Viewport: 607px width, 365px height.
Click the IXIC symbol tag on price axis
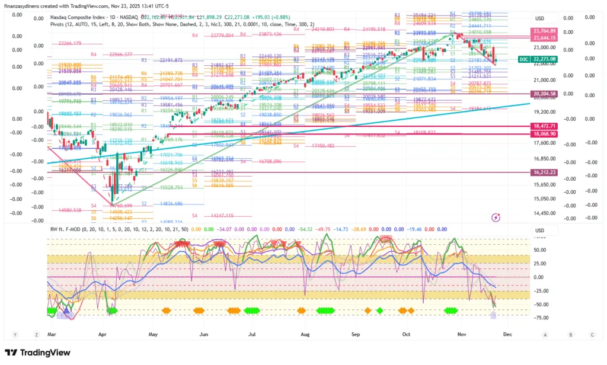coord(524,59)
